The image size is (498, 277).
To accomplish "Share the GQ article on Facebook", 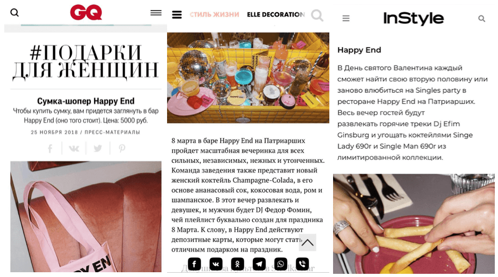I will [50, 149].
